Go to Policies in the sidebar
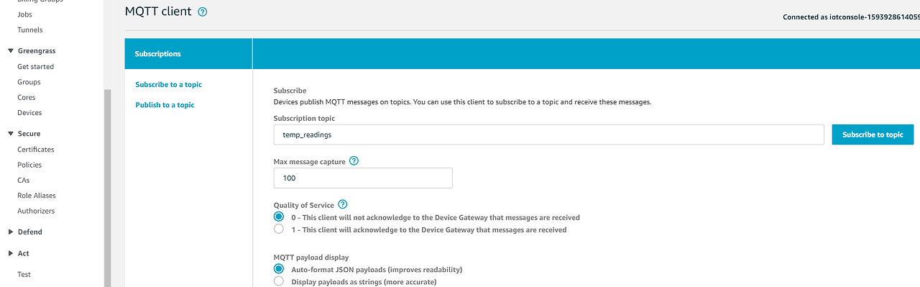This screenshot has width=920, height=287. point(29,165)
